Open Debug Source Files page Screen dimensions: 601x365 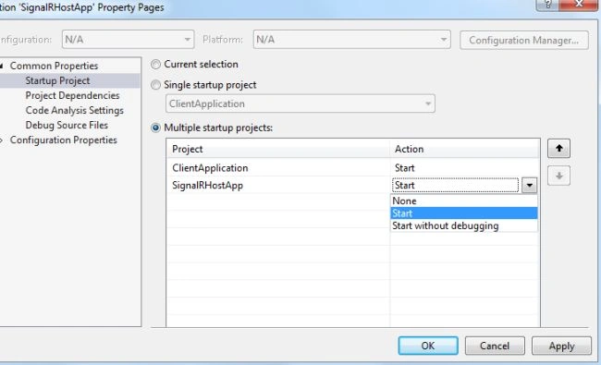[67, 126]
